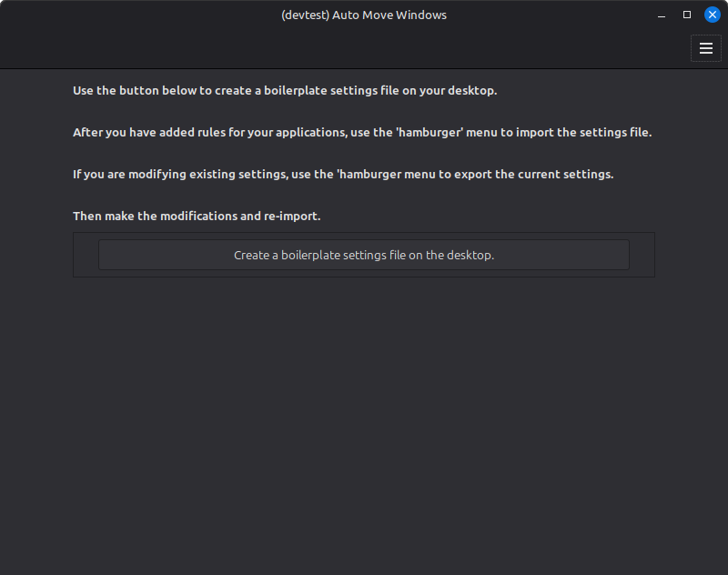The image size is (728, 575).
Task: Click the empty area below the button frame
Action: coord(364,419)
